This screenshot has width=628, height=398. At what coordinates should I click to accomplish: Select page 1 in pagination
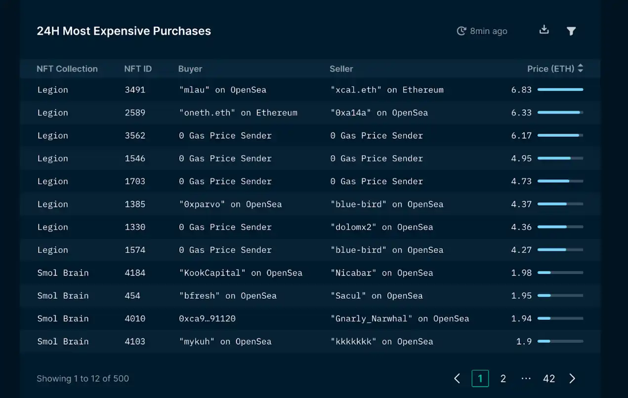tap(480, 379)
